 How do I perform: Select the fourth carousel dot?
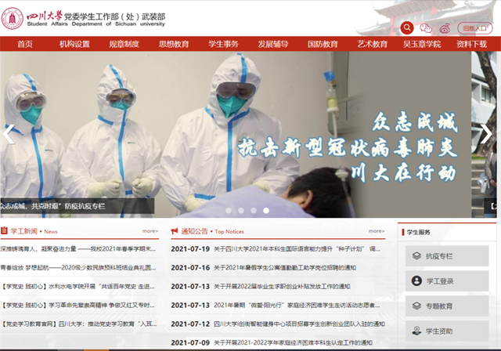[x=266, y=210]
